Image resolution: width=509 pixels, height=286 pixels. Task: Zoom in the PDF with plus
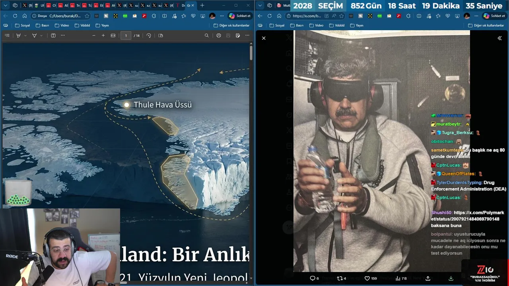point(103,35)
